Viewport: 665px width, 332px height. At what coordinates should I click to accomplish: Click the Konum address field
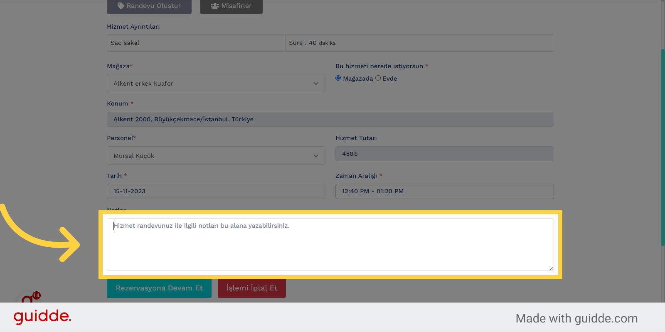330,119
